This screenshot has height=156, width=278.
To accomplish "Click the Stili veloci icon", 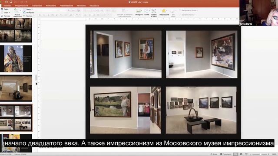I will click(x=173, y=11).
